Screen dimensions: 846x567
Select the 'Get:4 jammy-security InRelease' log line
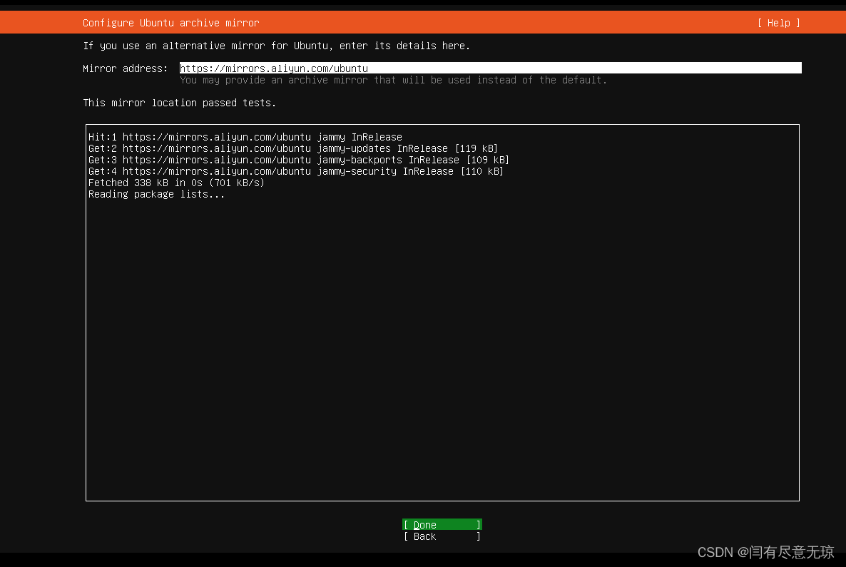click(295, 171)
